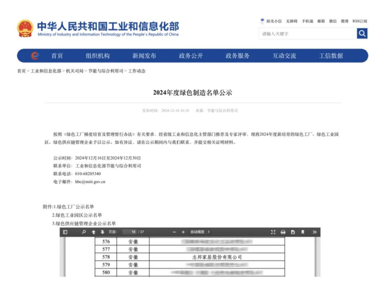The width and height of the screenshot is (390, 282).
Task: Click table row number 576
Action: [106, 241]
